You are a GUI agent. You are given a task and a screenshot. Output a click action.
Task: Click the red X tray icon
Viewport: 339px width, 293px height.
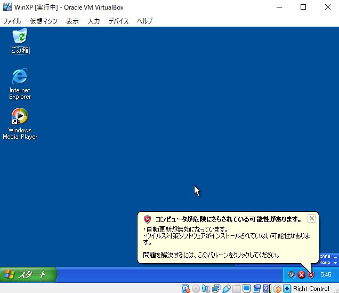coord(301,275)
